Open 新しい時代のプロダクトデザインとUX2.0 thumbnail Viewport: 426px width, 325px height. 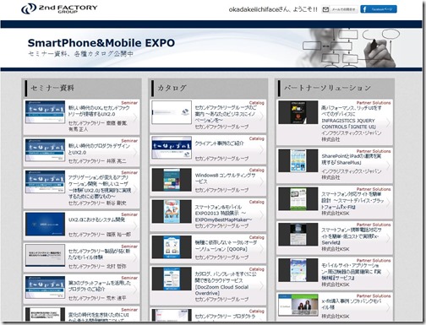point(45,150)
